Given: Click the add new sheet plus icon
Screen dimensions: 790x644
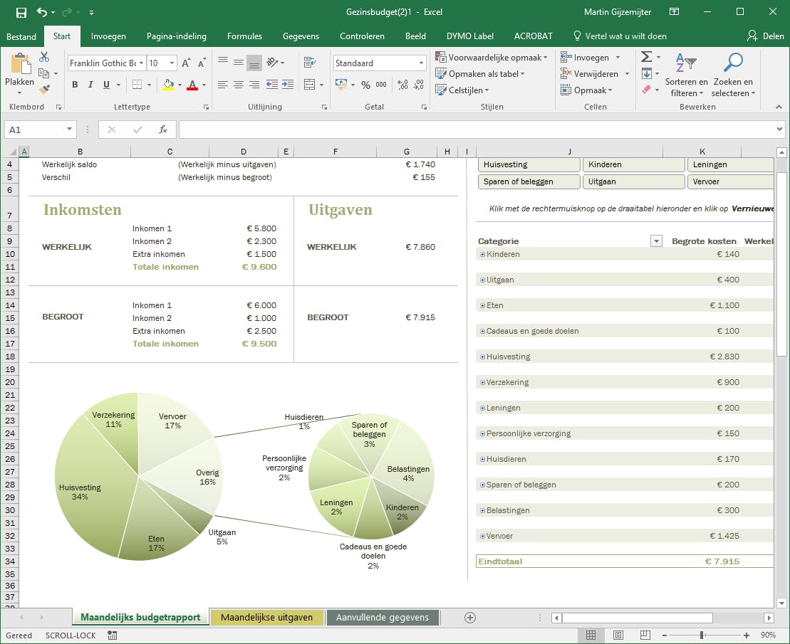Looking at the screenshot, I should click(469, 618).
